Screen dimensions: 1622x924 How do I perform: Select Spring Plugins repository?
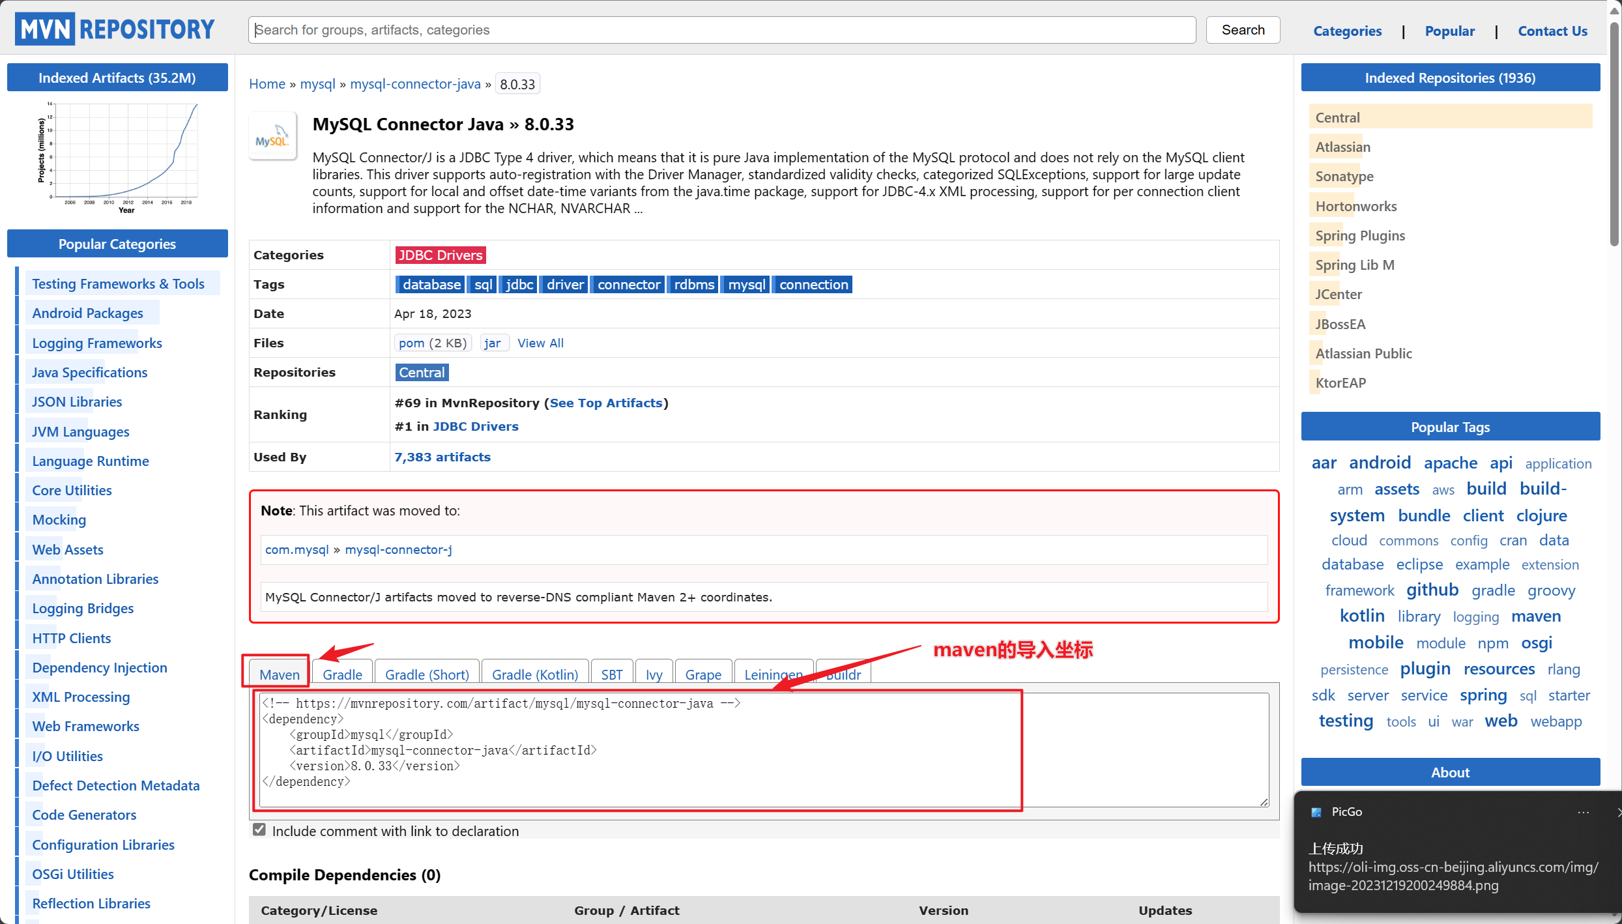(1359, 235)
